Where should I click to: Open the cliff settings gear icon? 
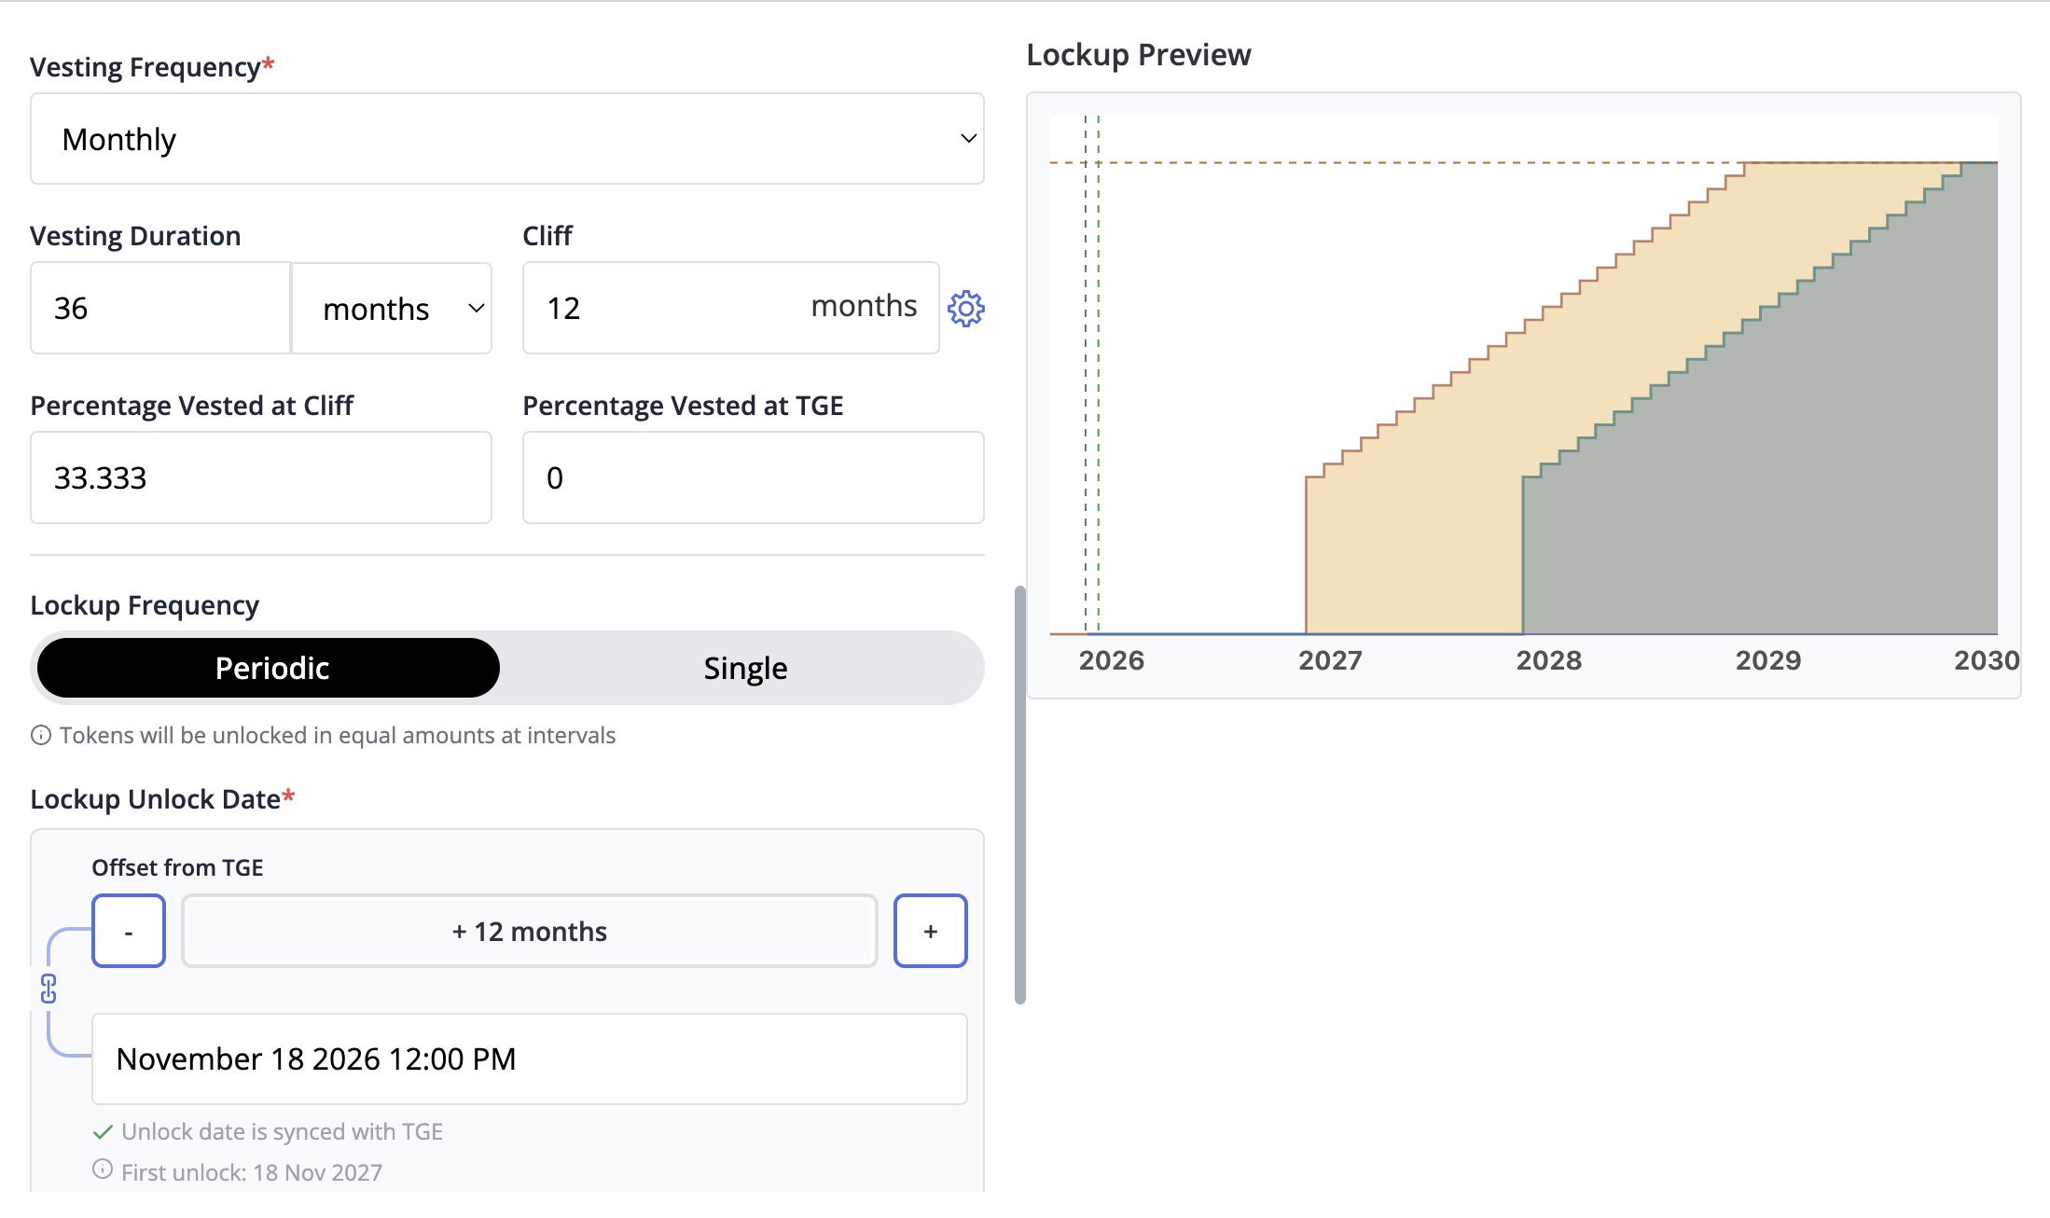(966, 309)
